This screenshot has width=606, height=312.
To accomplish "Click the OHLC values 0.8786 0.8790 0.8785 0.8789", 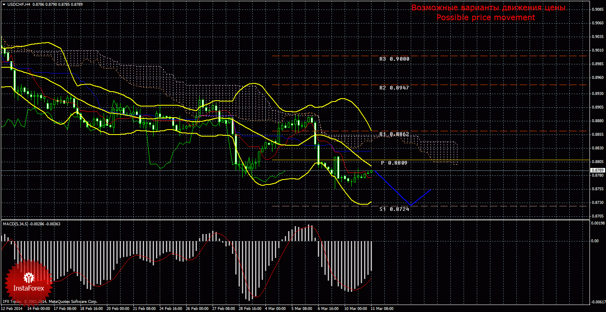I will [x=57, y=4].
